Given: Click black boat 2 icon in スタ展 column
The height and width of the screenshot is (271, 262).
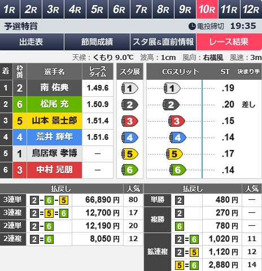Looking at the screenshot, I should pyautogui.click(x=130, y=105).
